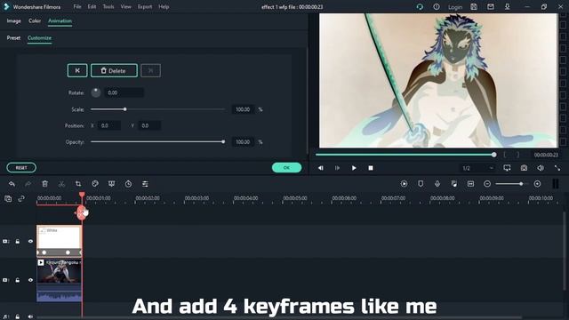Open the advanced adjust sliders icon
The height and width of the screenshot is (320, 569).
[145, 184]
